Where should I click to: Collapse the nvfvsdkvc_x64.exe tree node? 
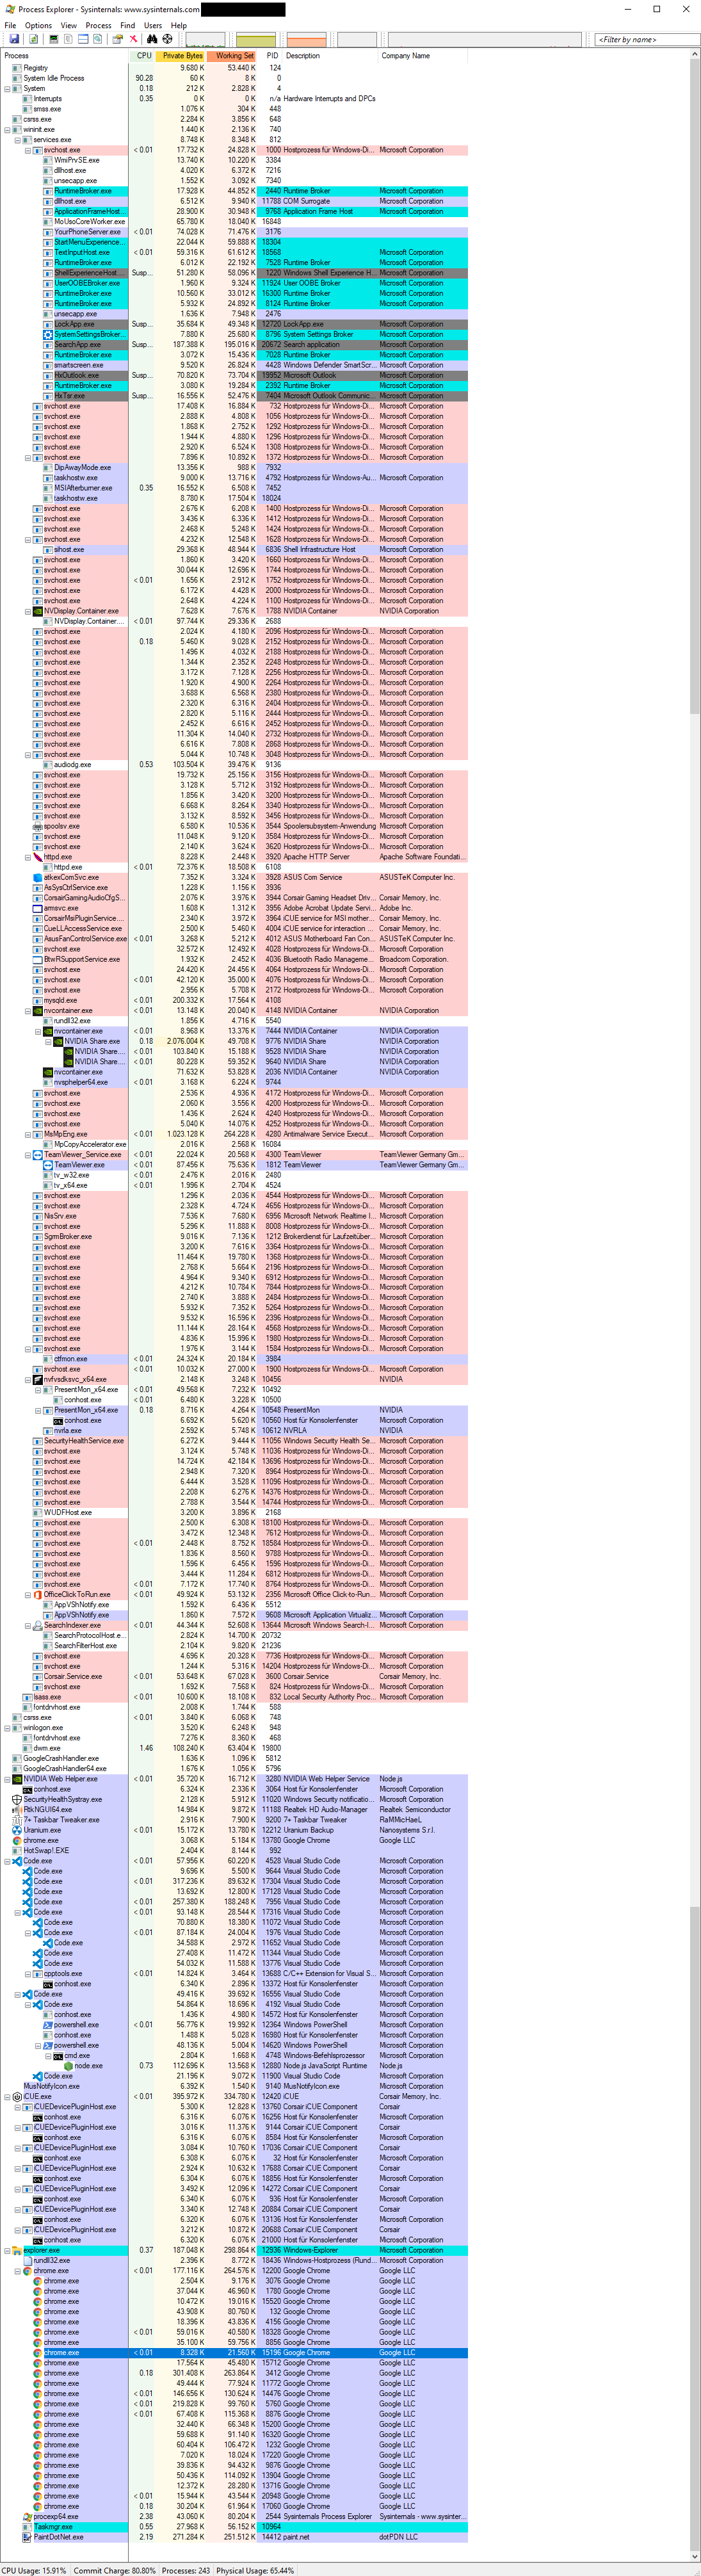pos(28,1379)
